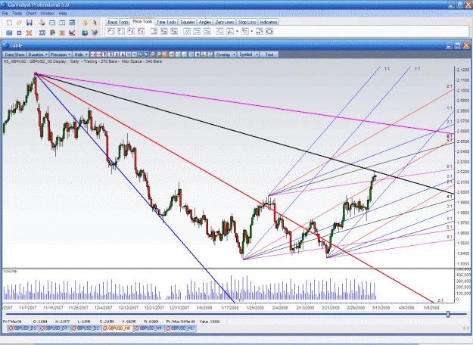
Task: Switch to the Stop Loss tab
Action: [247, 22]
